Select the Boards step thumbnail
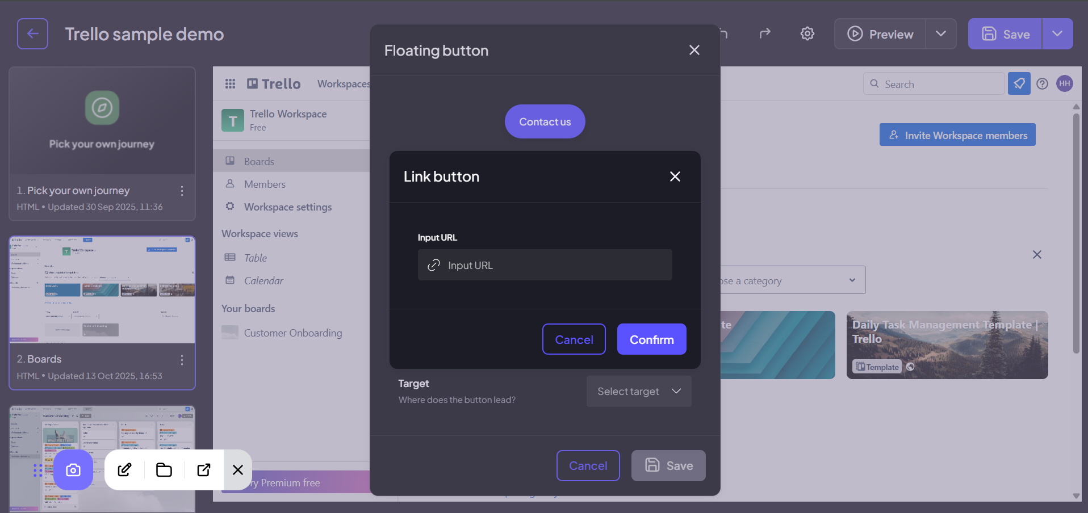Screen dimensions: 1088x513 point(102,290)
